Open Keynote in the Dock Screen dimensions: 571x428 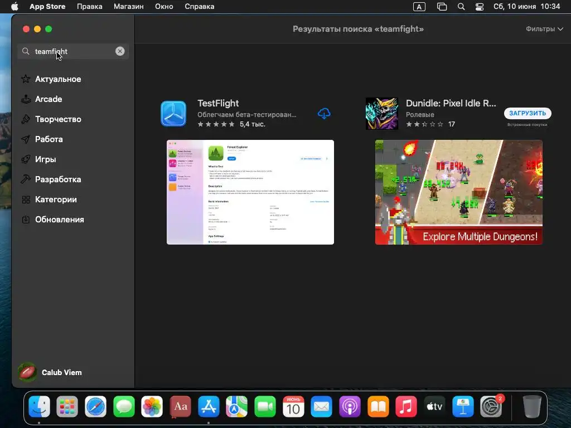pyautogui.click(x=463, y=406)
